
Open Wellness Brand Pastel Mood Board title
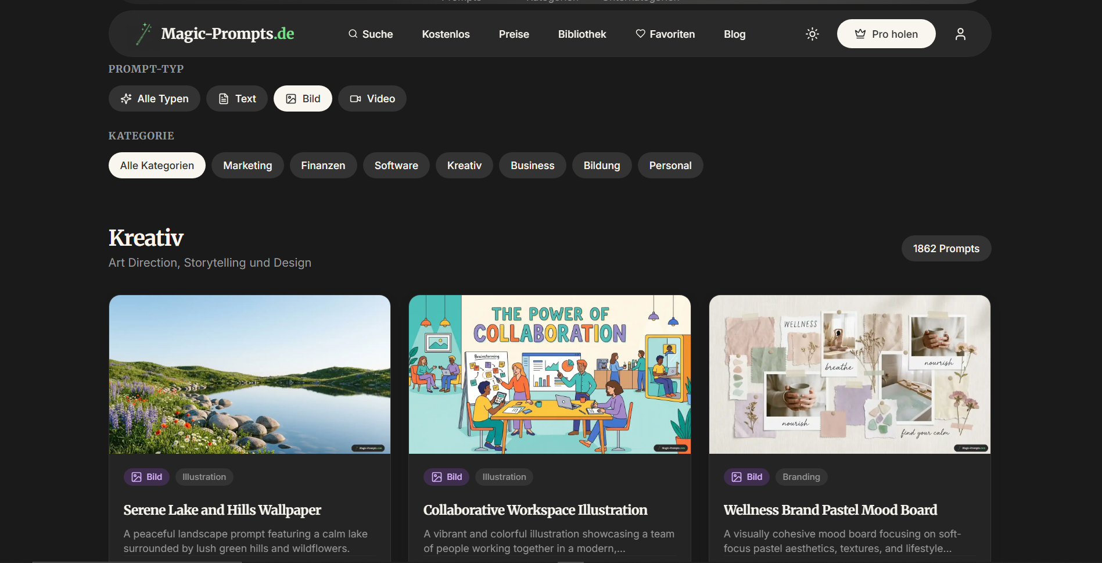click(830, 510)
